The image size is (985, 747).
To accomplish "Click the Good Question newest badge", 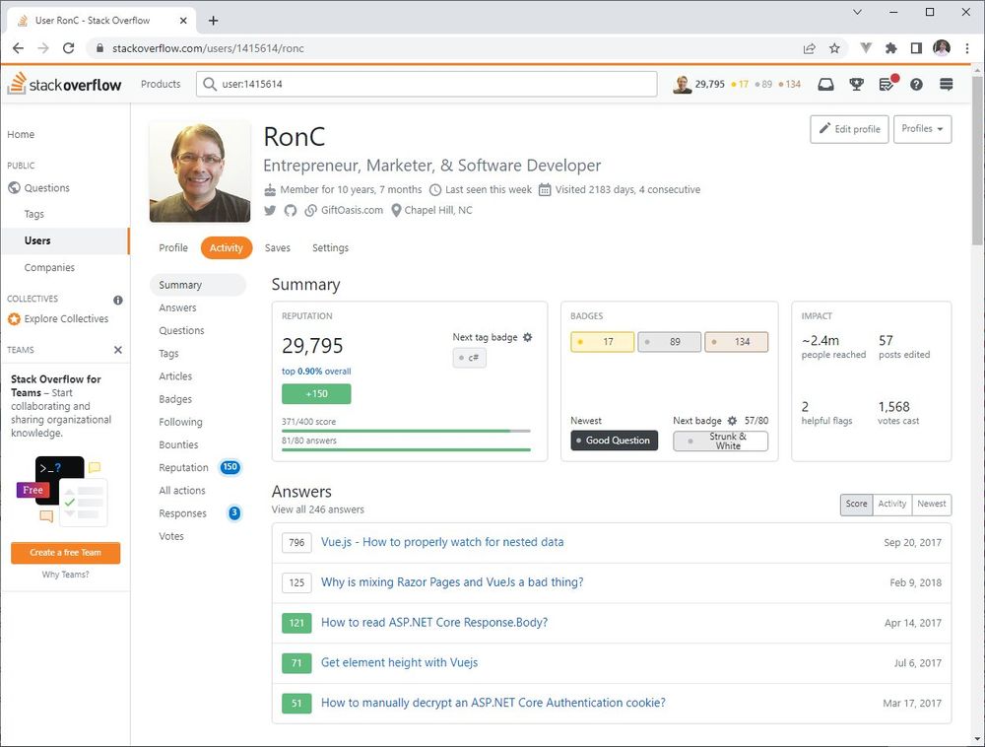I will 615,441.
